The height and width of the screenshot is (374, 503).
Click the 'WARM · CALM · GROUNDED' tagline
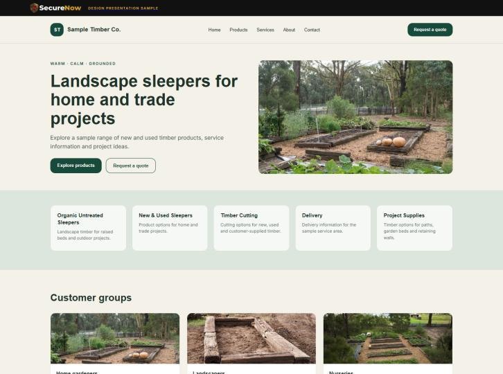coord(82,64)
